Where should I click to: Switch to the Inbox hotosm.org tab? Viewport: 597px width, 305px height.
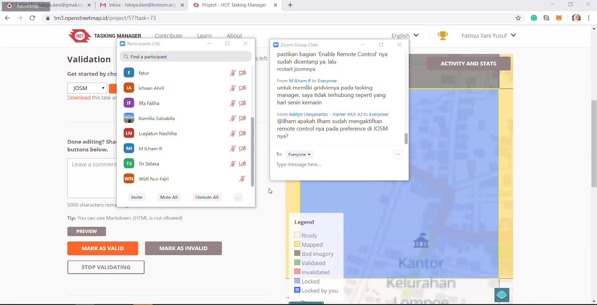pos(142,5)
